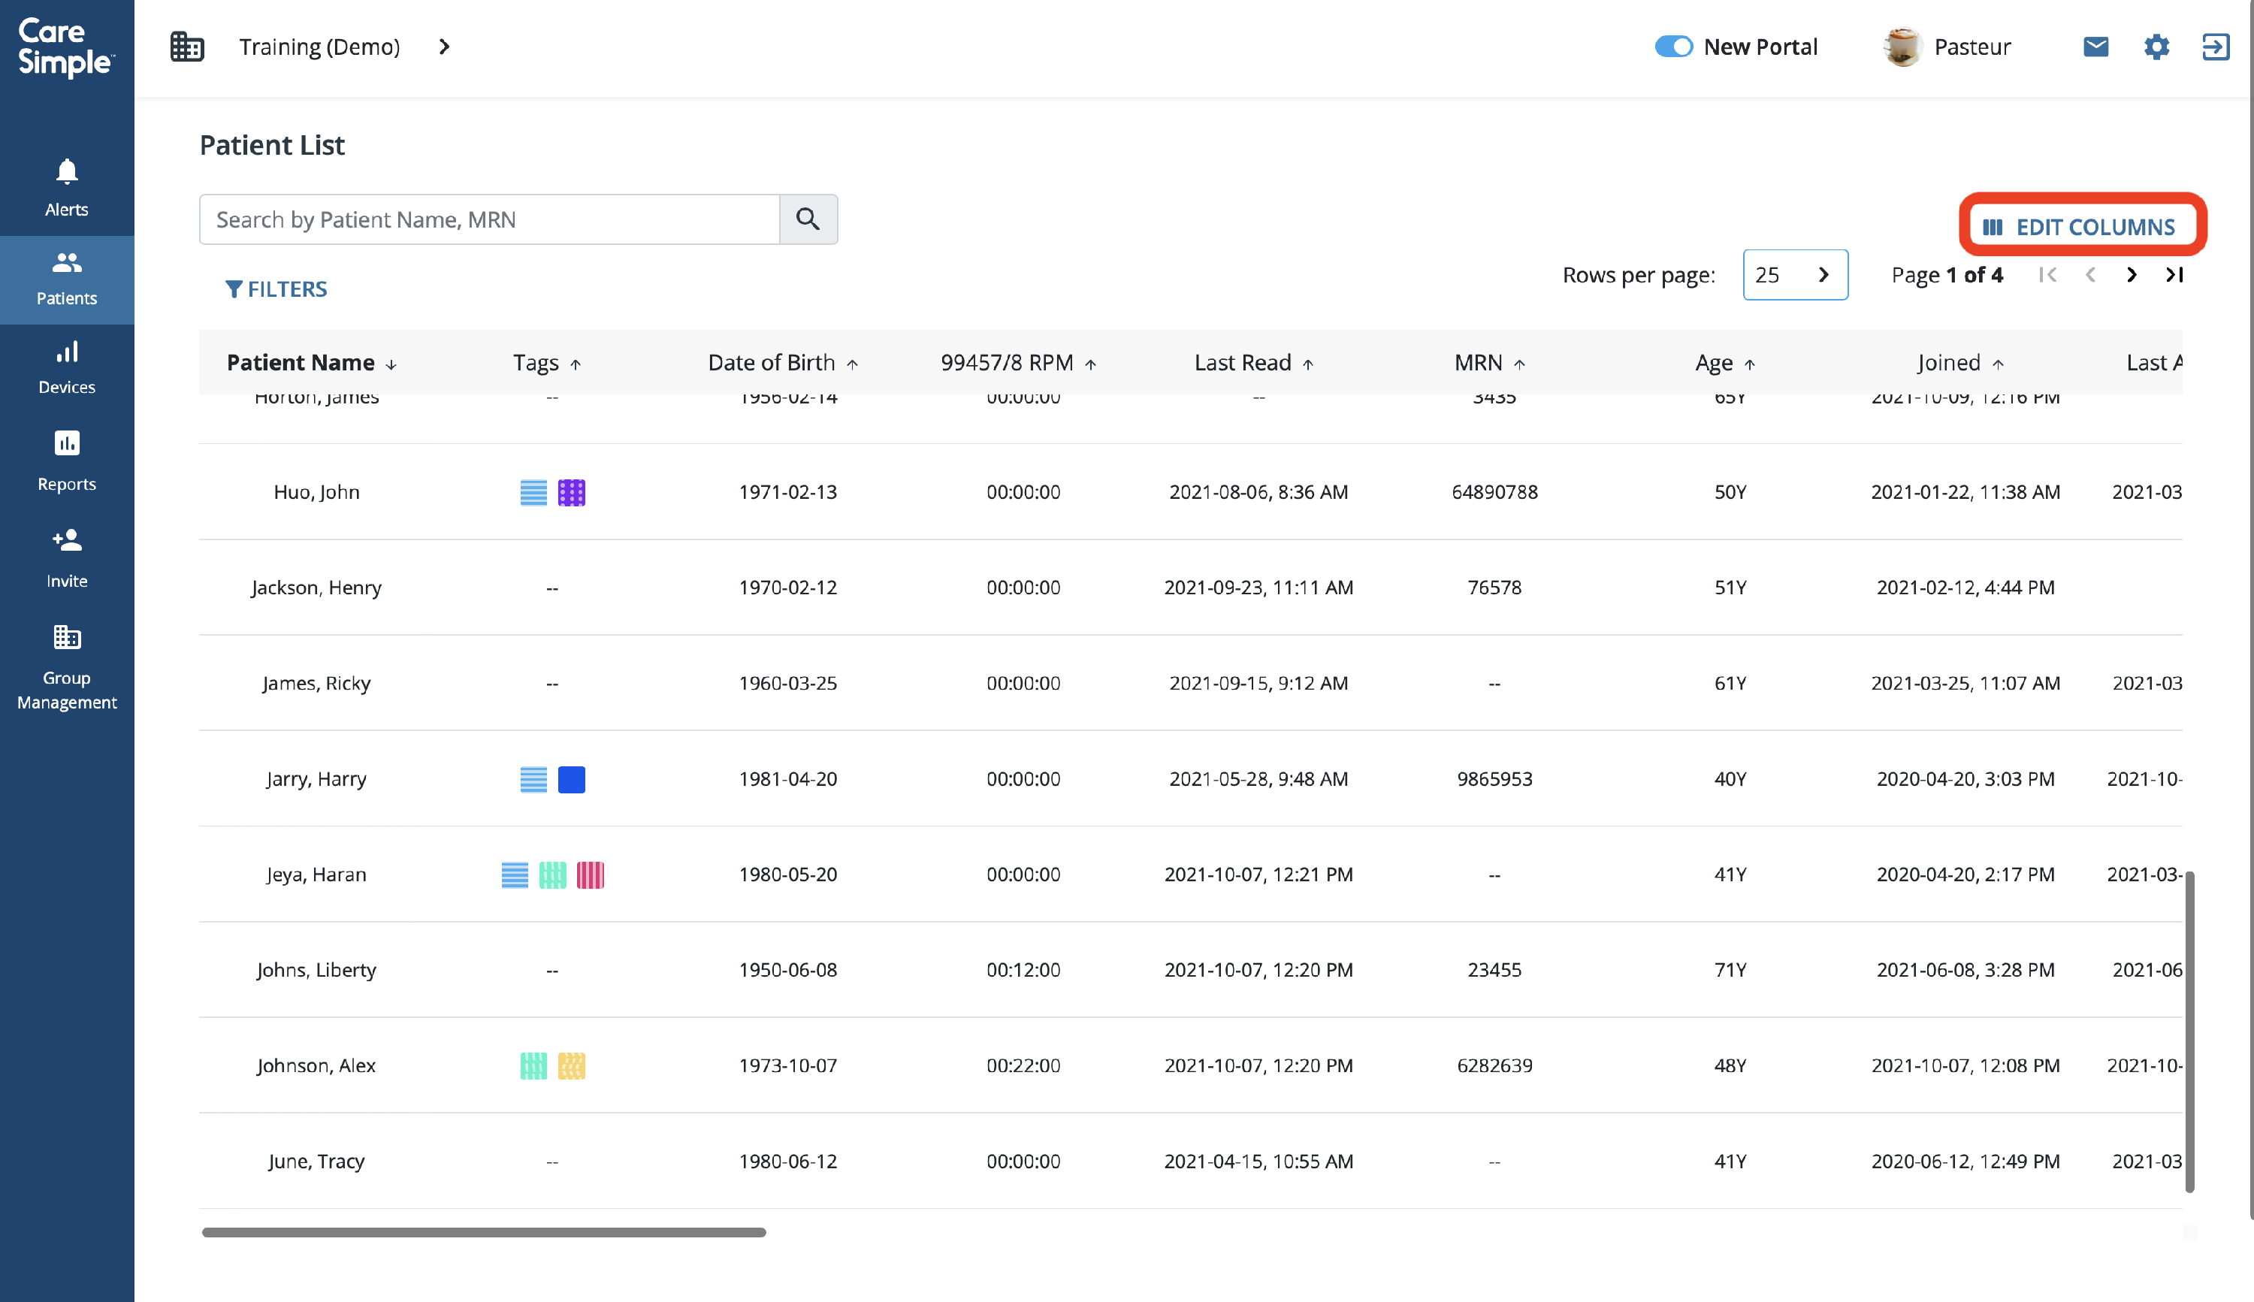2254x1302 pixels.
Task: Open the Reports sidebar icon
Action: [67, 443]
